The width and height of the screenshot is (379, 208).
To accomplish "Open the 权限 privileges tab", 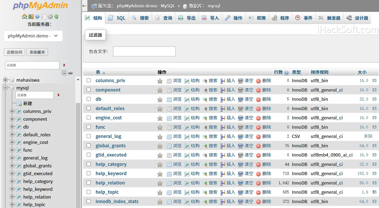I will tap(257, 18).
